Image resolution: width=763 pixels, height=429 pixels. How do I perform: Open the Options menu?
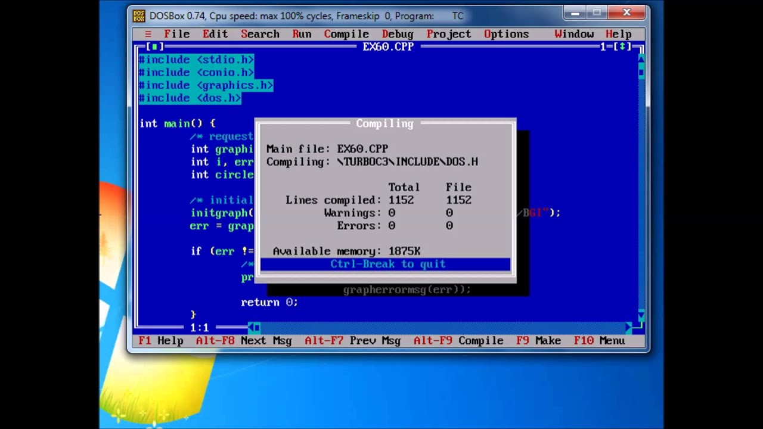pyautogui.click(x=506, y=34)
